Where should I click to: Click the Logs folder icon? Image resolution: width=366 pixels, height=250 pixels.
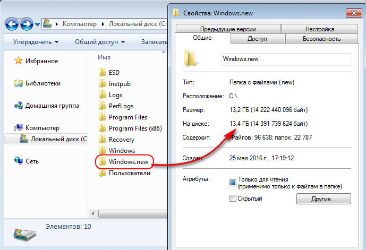pos(102,94)
